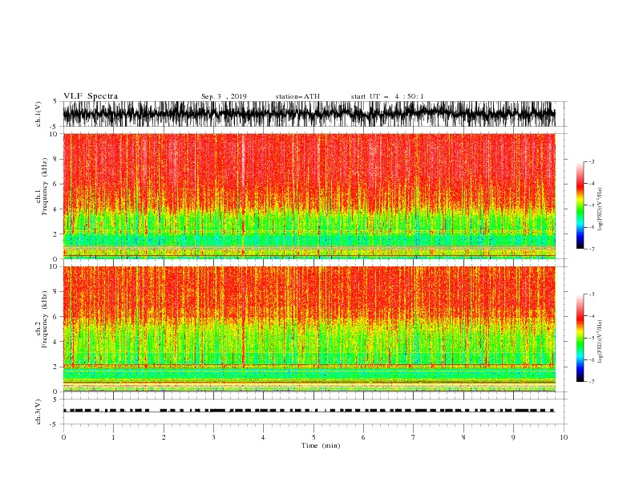Click the ch.2 frequency tick label "2"
The height and width of the screenshot is (491, 635).
coord(55,367)
